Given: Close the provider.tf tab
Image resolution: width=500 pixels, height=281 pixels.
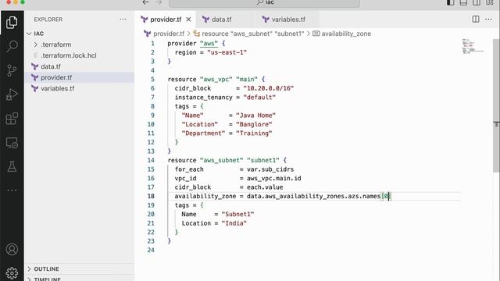Looking at the screenshot, I should point(188,20).
